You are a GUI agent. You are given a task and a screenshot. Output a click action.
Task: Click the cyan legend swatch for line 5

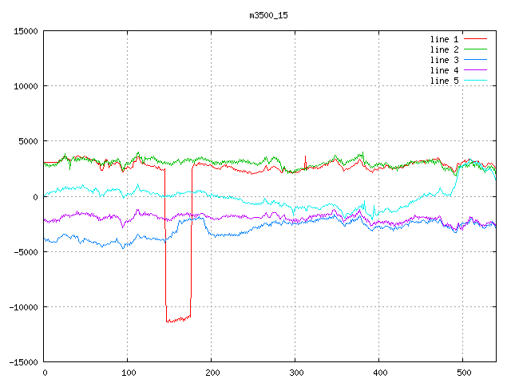(x=475, y=81)
